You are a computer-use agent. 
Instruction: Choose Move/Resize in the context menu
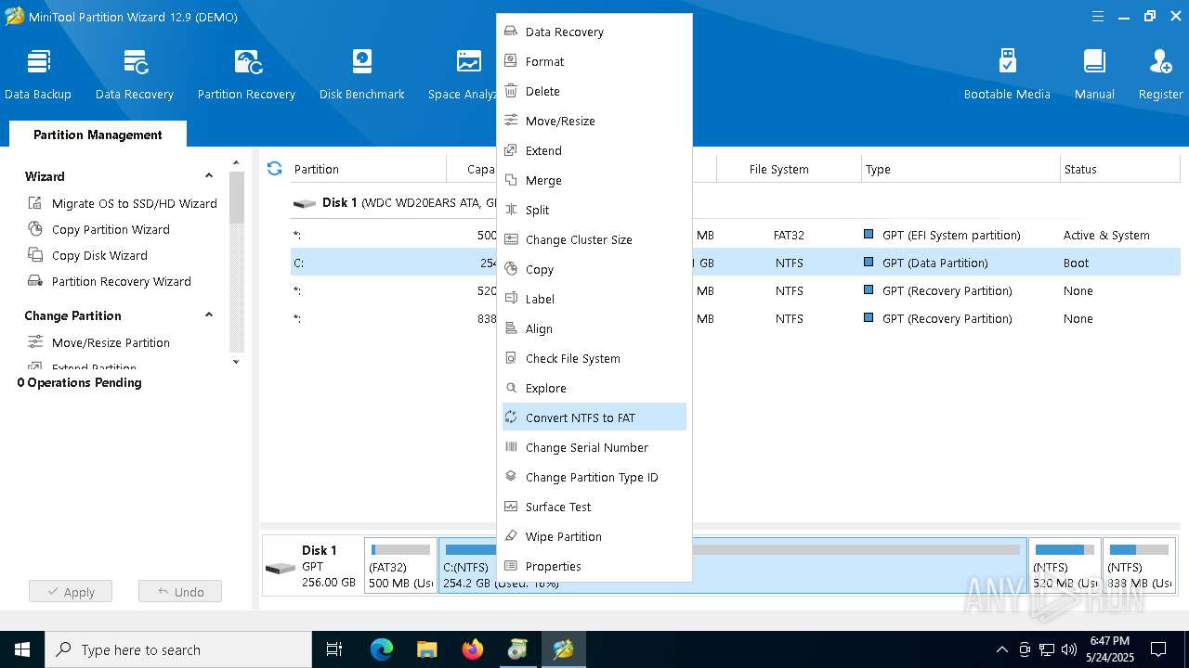(x=594, y=121)
